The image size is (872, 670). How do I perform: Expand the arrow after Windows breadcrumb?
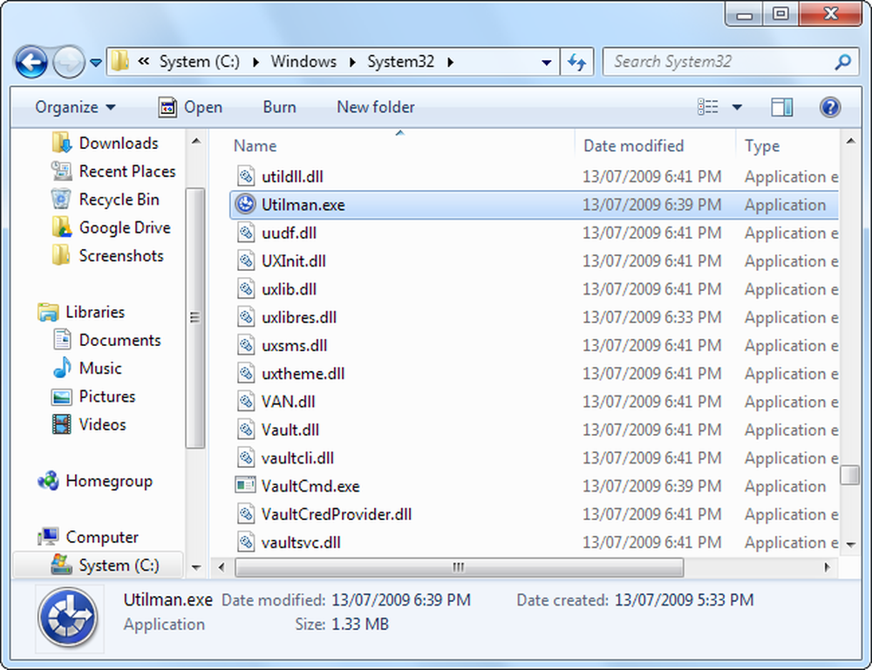tap(352, 62)
